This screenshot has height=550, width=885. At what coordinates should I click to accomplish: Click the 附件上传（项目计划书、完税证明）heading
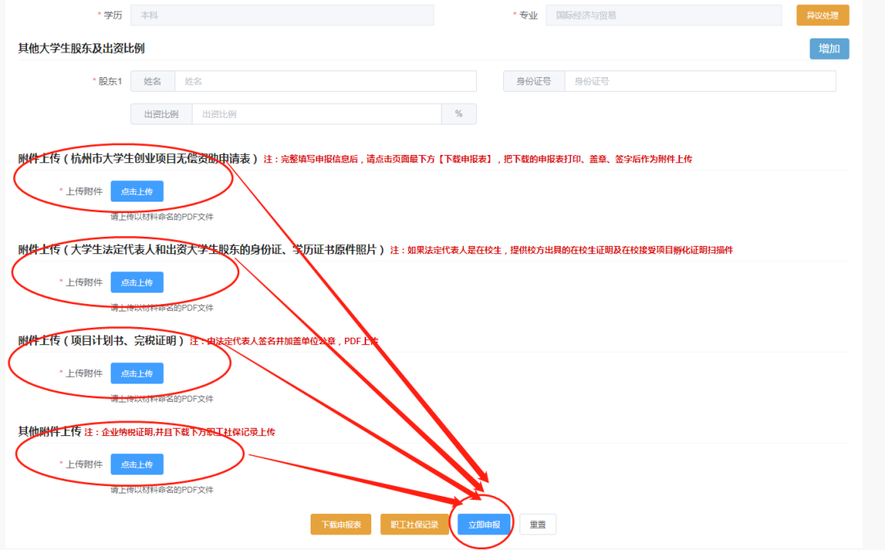(x=101, y=340)
